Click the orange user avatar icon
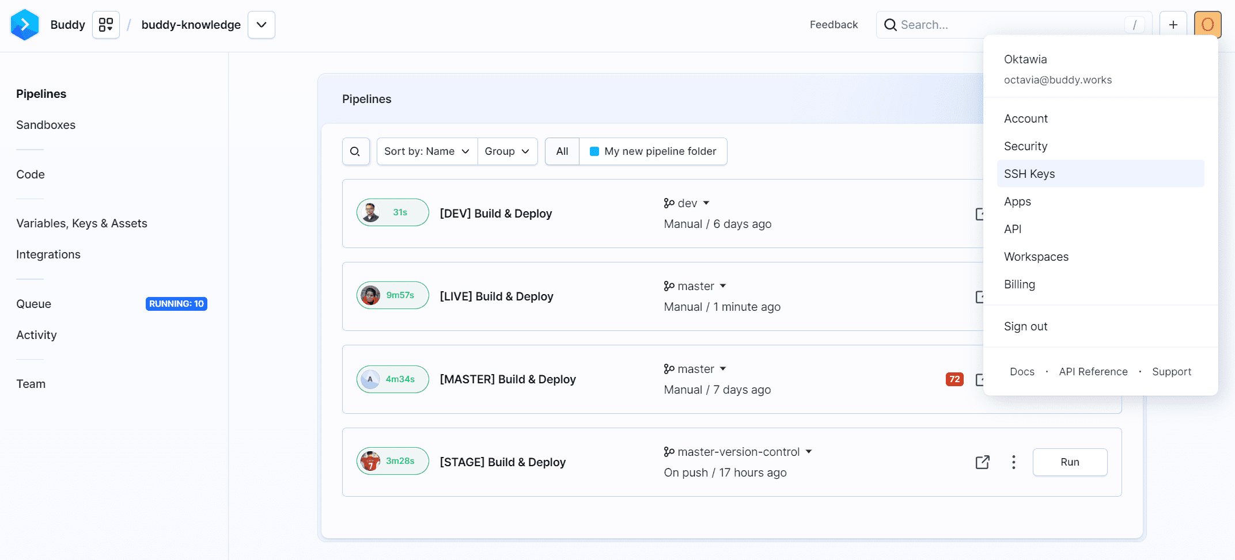 point(1208,25)
